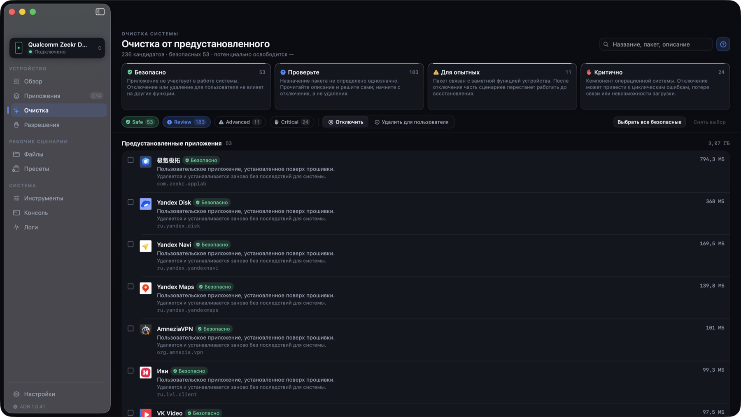Click the 368 МБ size value

[x=715, y=201]
